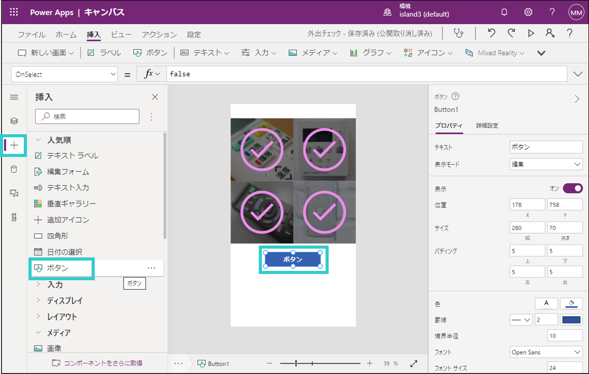Open the notifications bell
589x374 pixels.
coord(504,12)
